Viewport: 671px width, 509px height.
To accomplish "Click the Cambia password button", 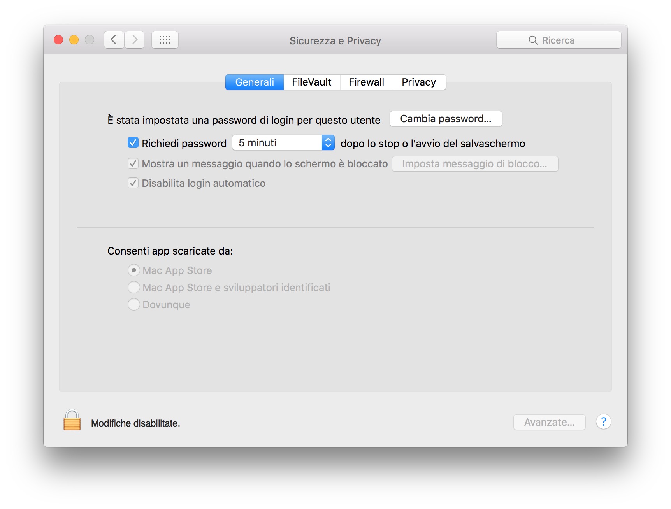I will pyautogui.click(x=446, y=119).
